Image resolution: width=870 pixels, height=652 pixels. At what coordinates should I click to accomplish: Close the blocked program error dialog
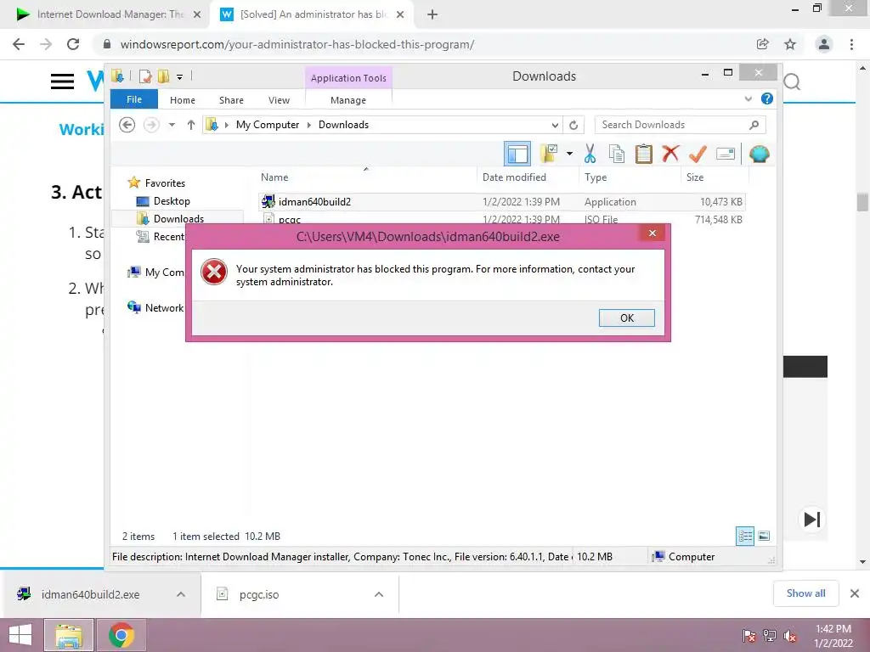(652, 233)
